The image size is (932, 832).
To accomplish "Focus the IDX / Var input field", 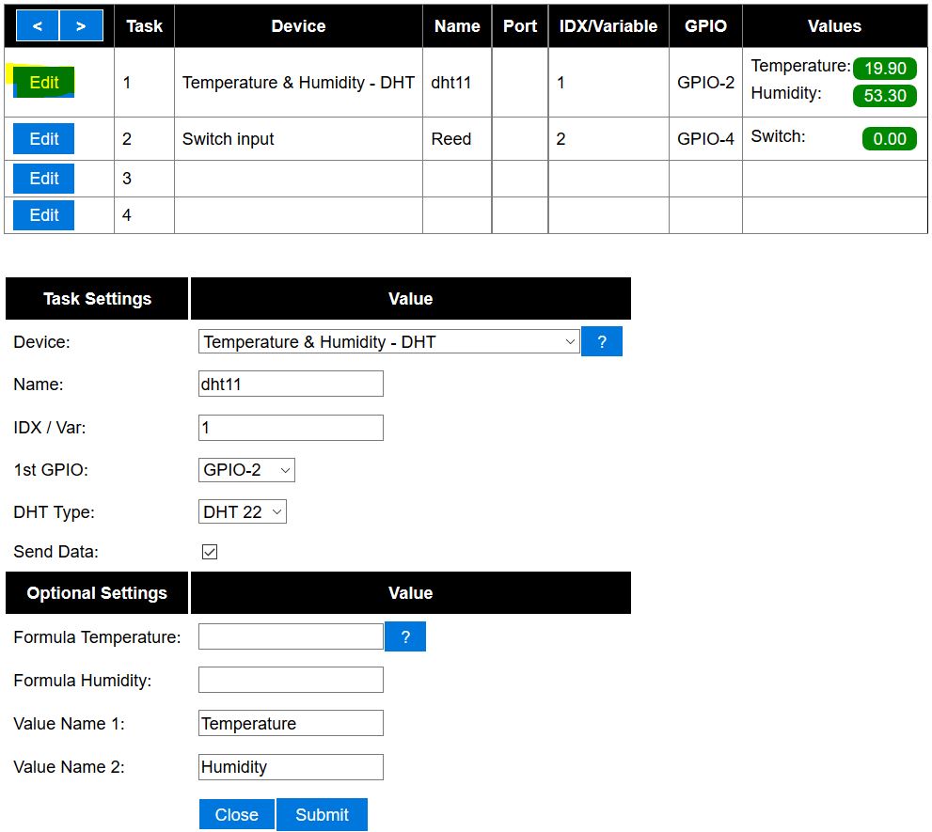I will (291, 428).
